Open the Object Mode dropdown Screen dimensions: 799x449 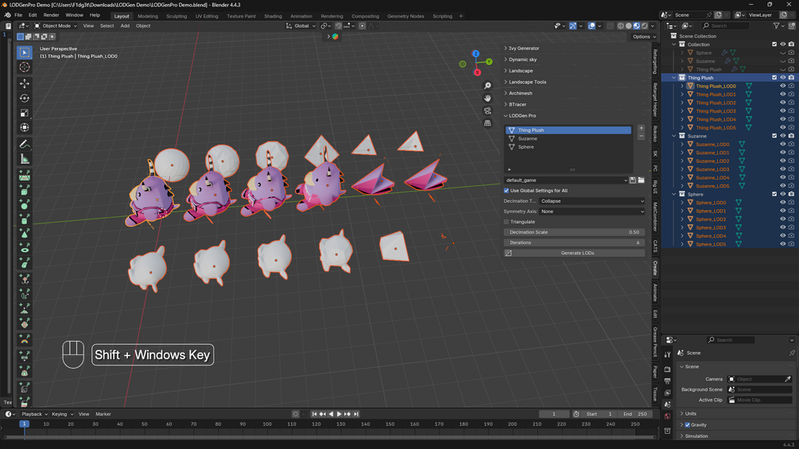tap(56, 25)
